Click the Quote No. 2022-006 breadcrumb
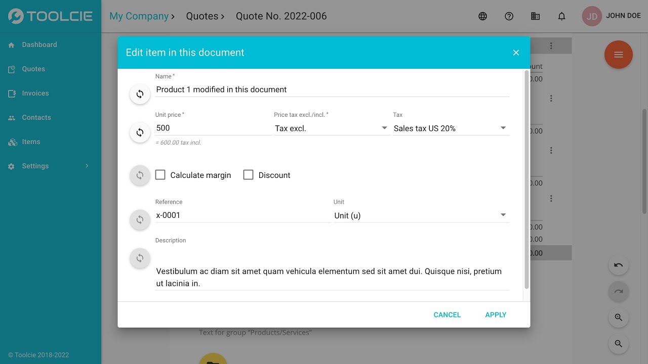This screenshot has height=364, width=648. 281,16
